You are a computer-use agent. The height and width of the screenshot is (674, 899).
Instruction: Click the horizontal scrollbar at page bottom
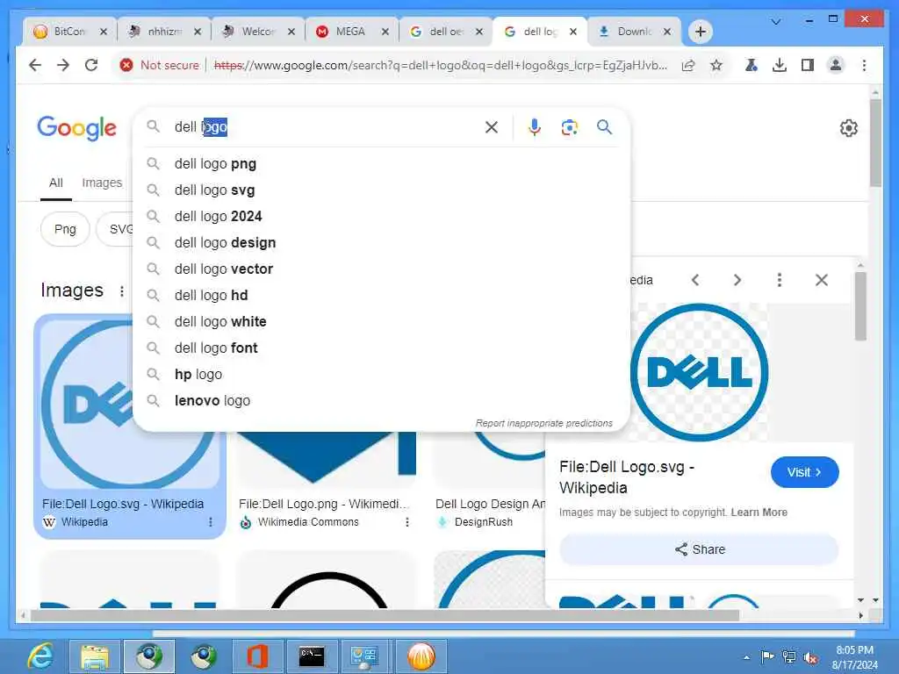385,615
